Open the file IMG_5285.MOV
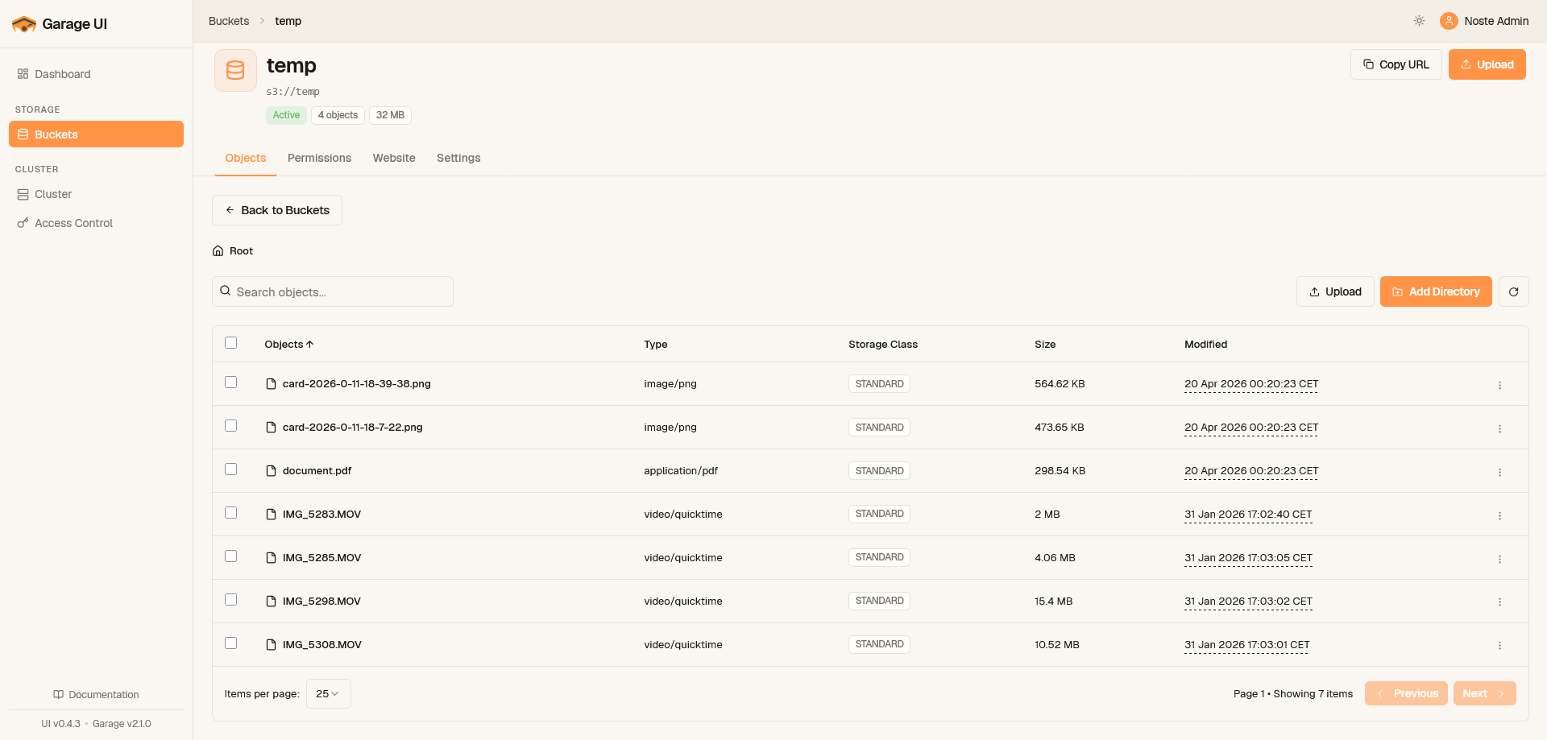Image resolution: width=1547 pixels, height=740 pixels. tap(321, 558)
